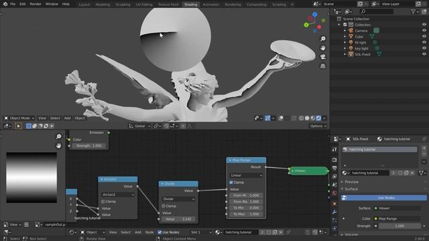The height and width of the screenshot is (241, 429).
Task: Open the Tool properties tab icon
Action: pyautogui.click(x=334, y=149)
